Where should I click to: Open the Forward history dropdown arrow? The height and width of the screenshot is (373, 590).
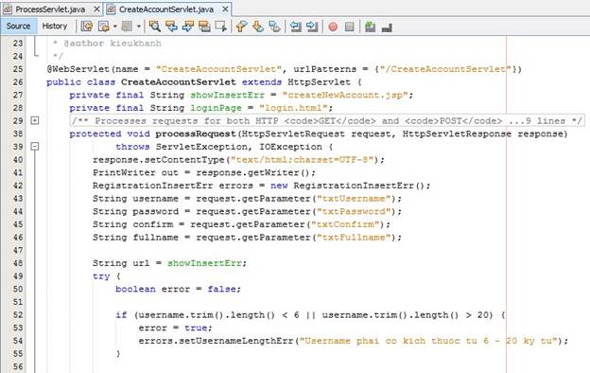click(138, 27)
